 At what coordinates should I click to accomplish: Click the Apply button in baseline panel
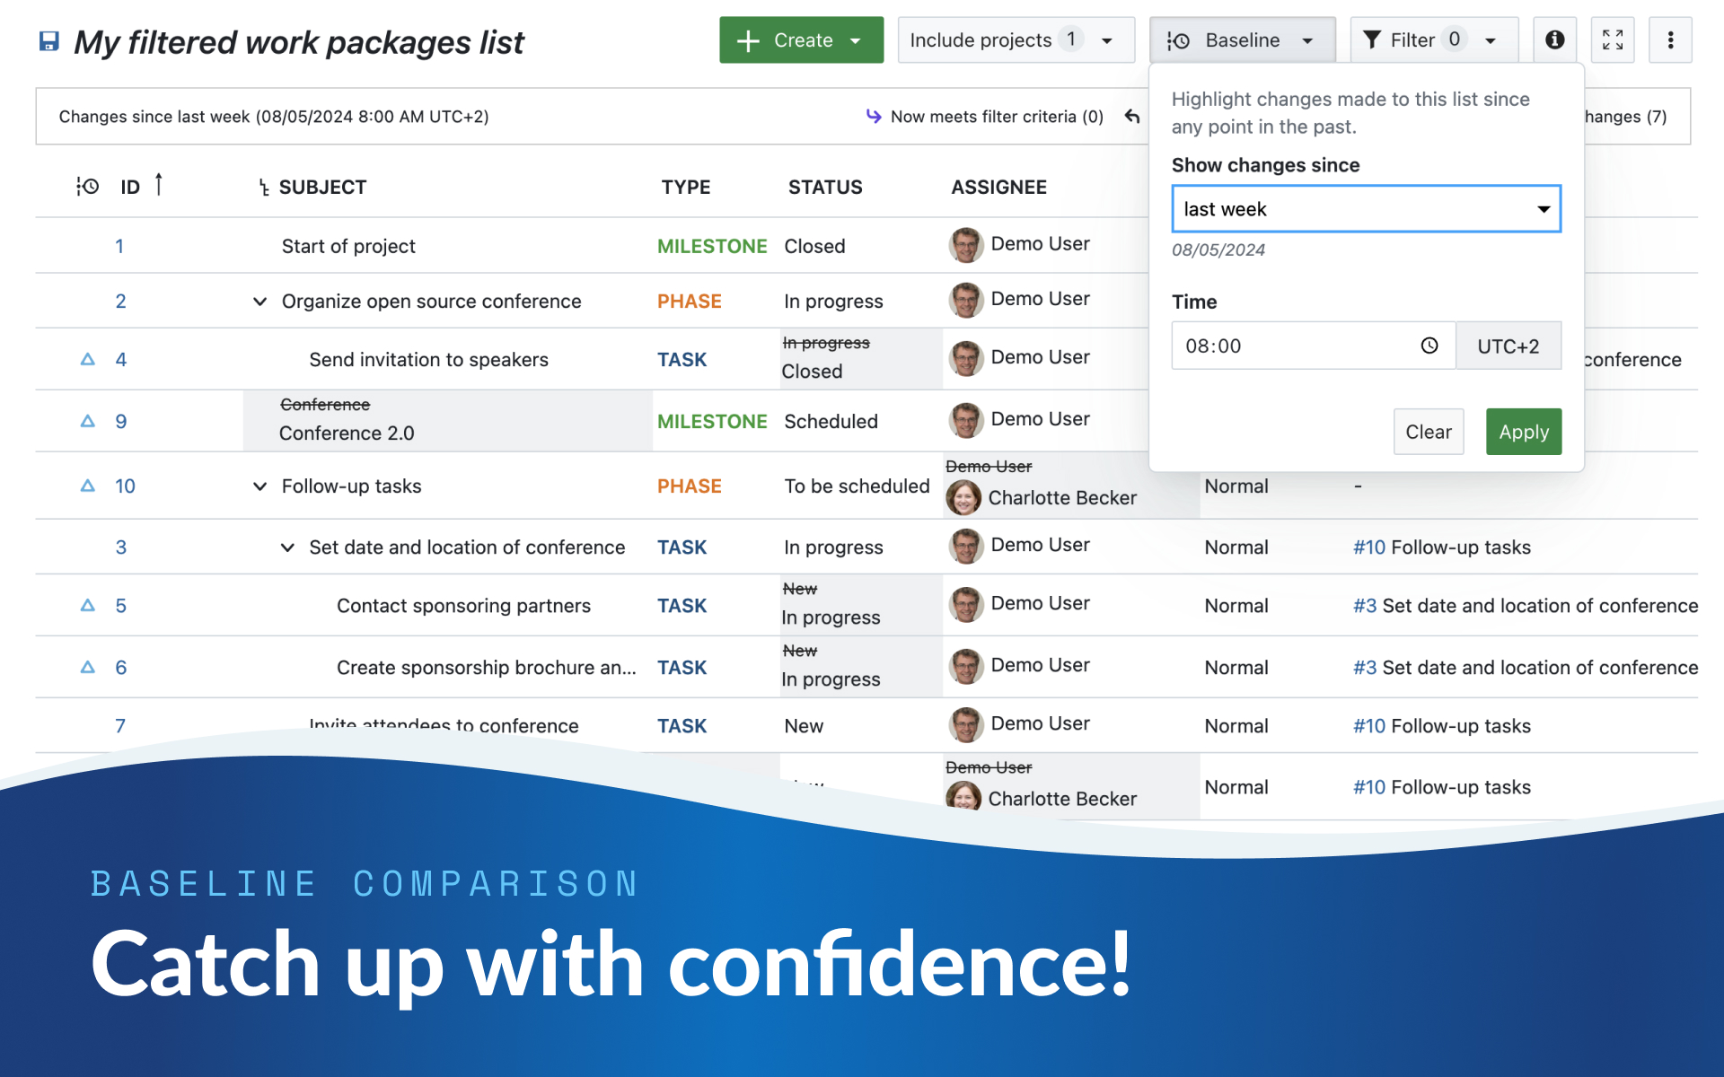pos(1524,432)
